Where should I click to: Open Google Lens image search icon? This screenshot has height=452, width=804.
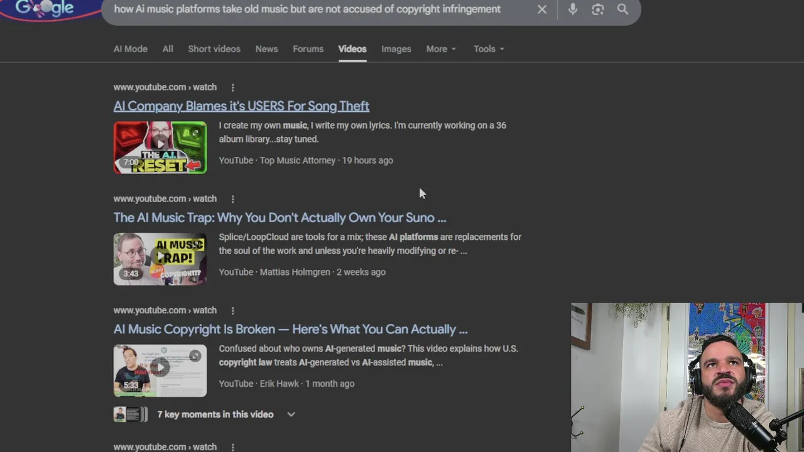click(x=598, y=9)
